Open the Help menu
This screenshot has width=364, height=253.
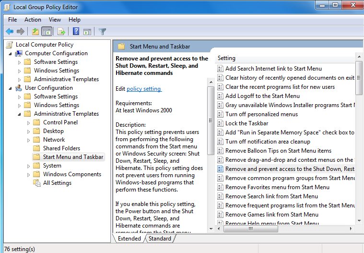tap(74, 20)
